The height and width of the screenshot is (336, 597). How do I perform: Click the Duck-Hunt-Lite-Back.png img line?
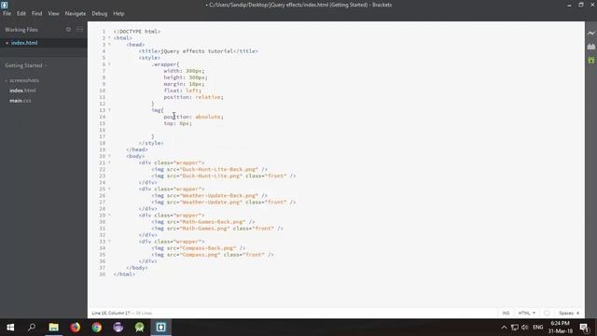pyautogui.click(x=209, y=169)
